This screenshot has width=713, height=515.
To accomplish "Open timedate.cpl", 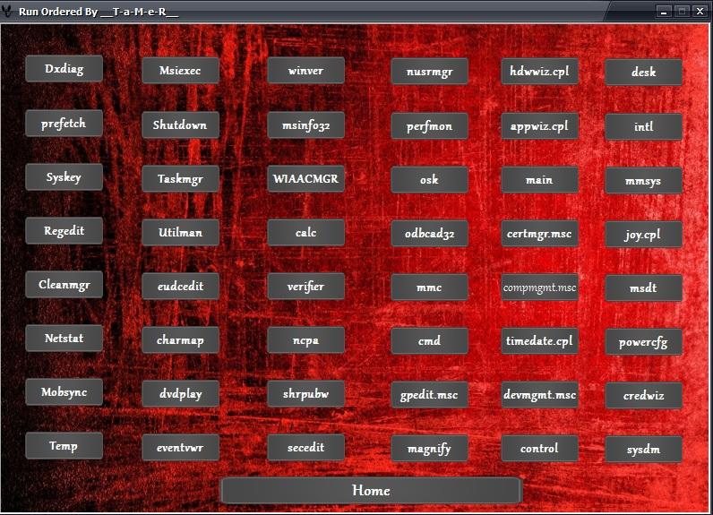I will coord(540,341).
